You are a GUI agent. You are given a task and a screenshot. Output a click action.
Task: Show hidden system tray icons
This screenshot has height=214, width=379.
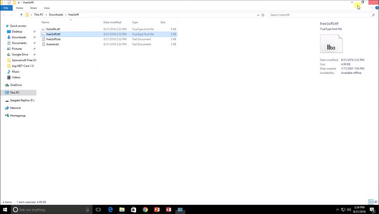tap(337, 210)
